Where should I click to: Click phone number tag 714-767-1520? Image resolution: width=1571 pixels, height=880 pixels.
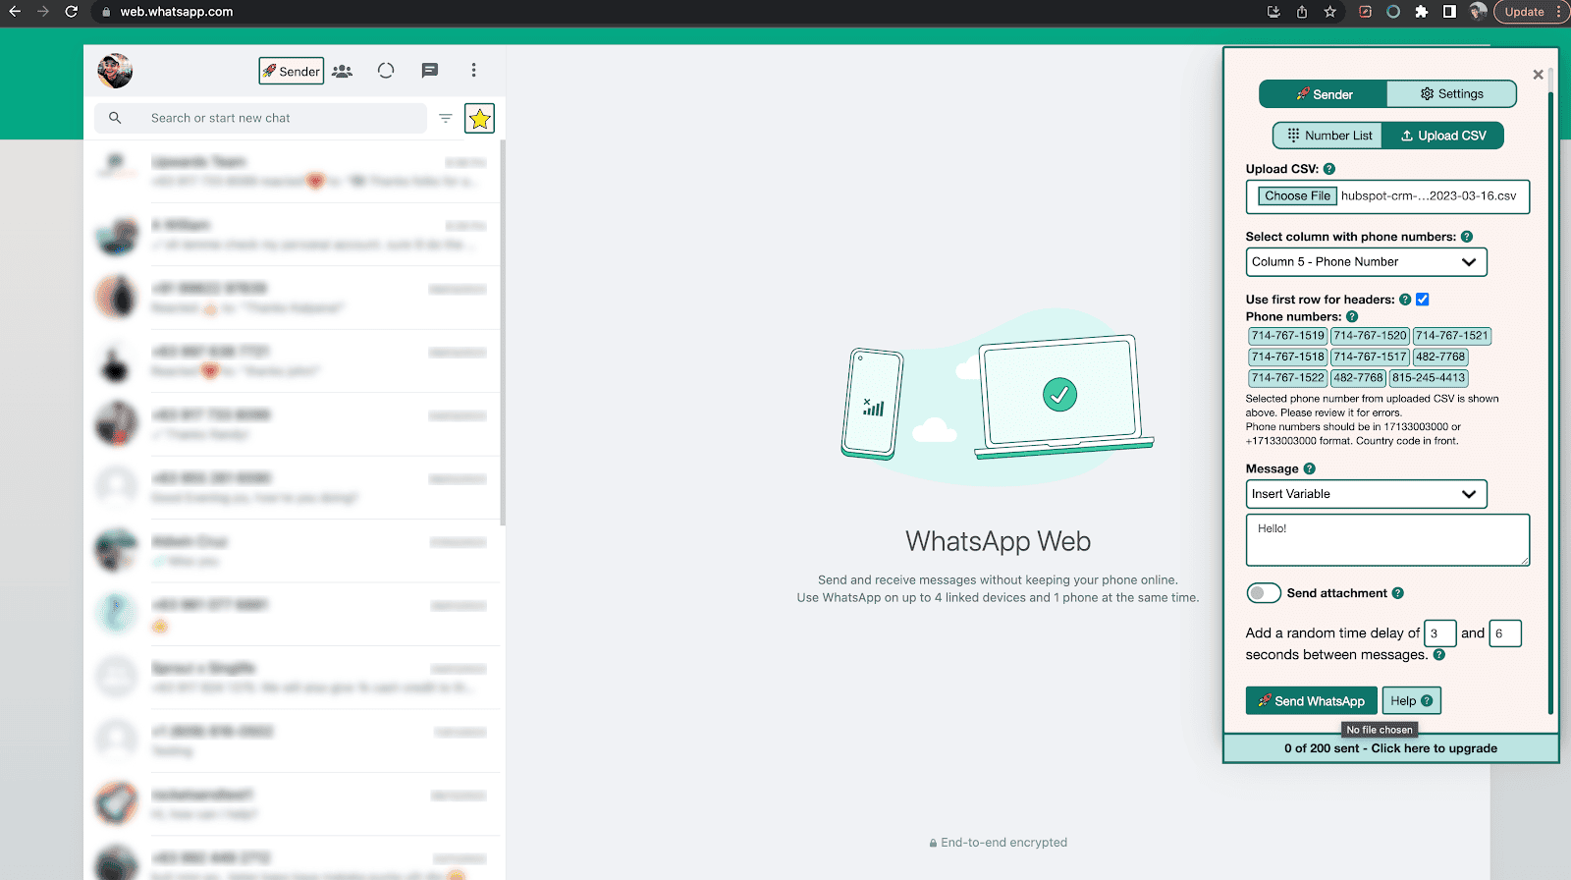click(x=1370, y=336)
